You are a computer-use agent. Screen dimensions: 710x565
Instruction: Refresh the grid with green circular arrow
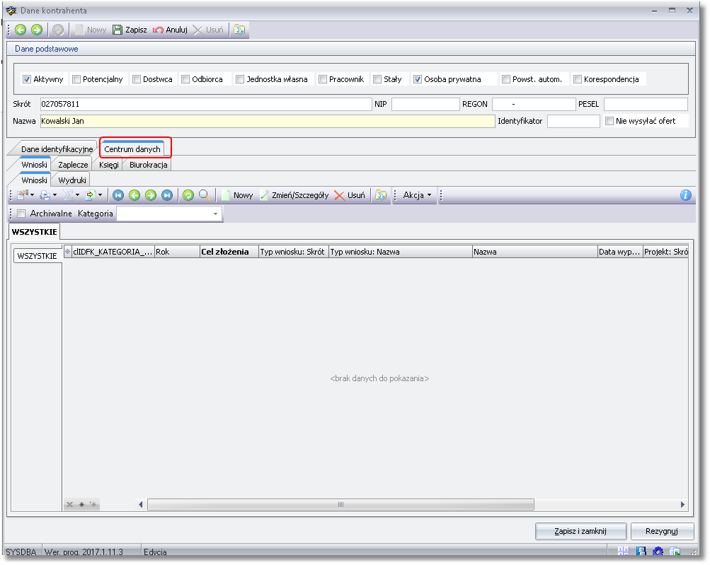pyautogui.click(x=188, y=195)
